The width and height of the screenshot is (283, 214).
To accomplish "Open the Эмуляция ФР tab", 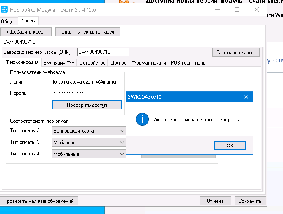I will coord(59,63).
